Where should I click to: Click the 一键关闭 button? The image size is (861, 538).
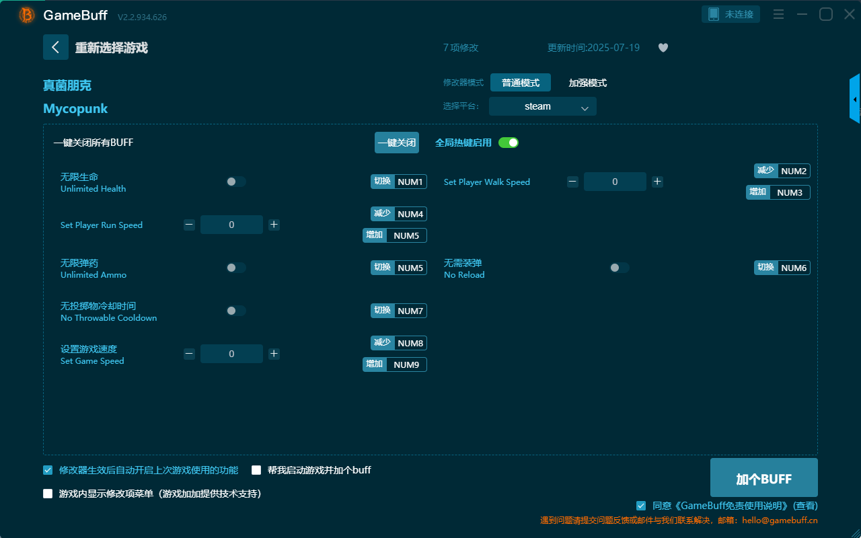tap(397, 143)
